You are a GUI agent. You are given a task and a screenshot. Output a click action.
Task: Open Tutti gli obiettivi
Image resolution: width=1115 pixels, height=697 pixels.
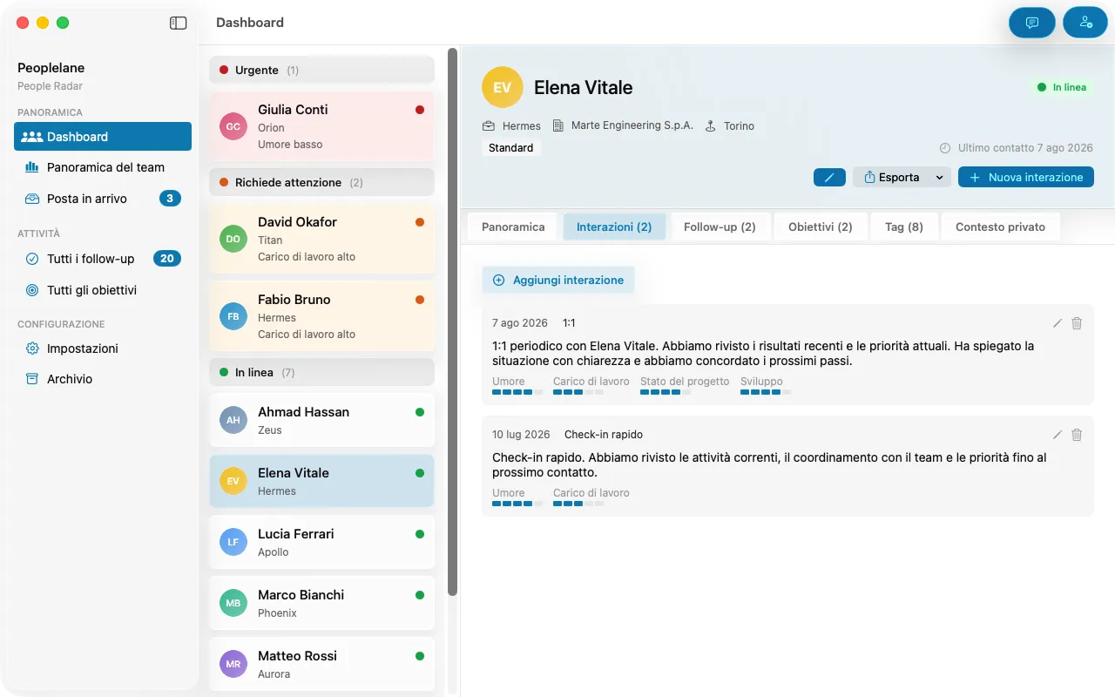pyautogui.click(x=103, y=290)
